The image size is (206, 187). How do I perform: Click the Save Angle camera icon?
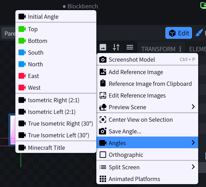tap(103, 131)
